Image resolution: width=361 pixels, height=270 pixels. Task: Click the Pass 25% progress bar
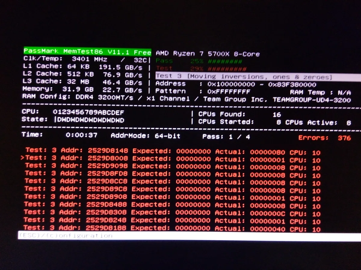[x=199, y=61]
